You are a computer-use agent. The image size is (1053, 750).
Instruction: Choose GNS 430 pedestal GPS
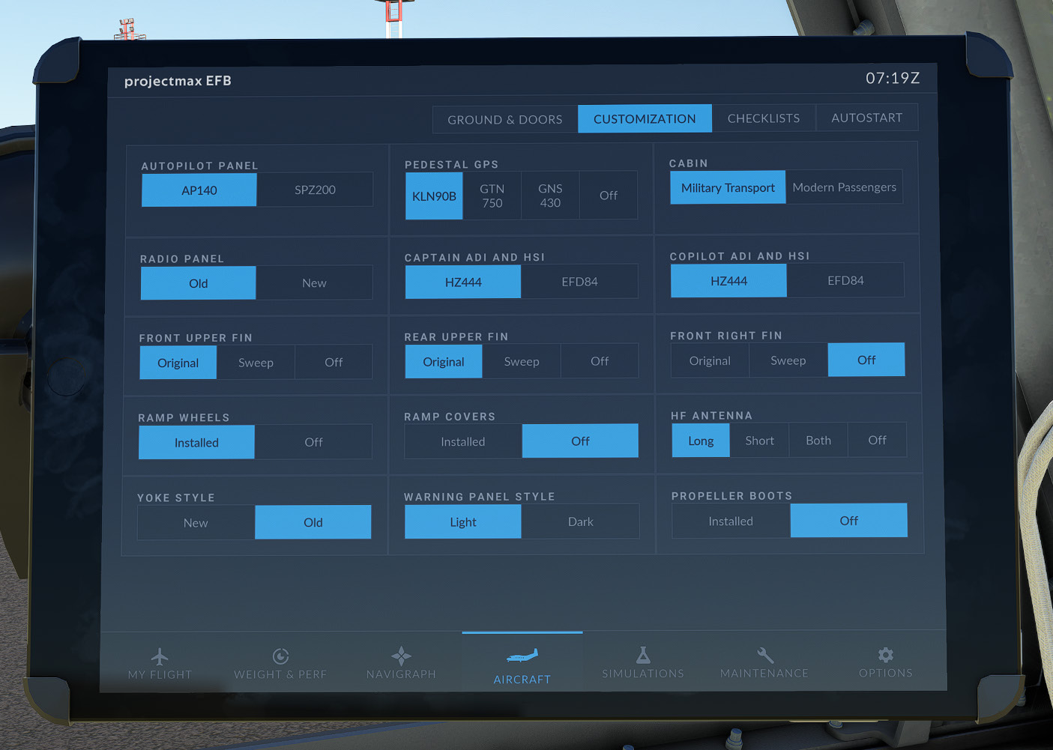(x=550, y=195)
